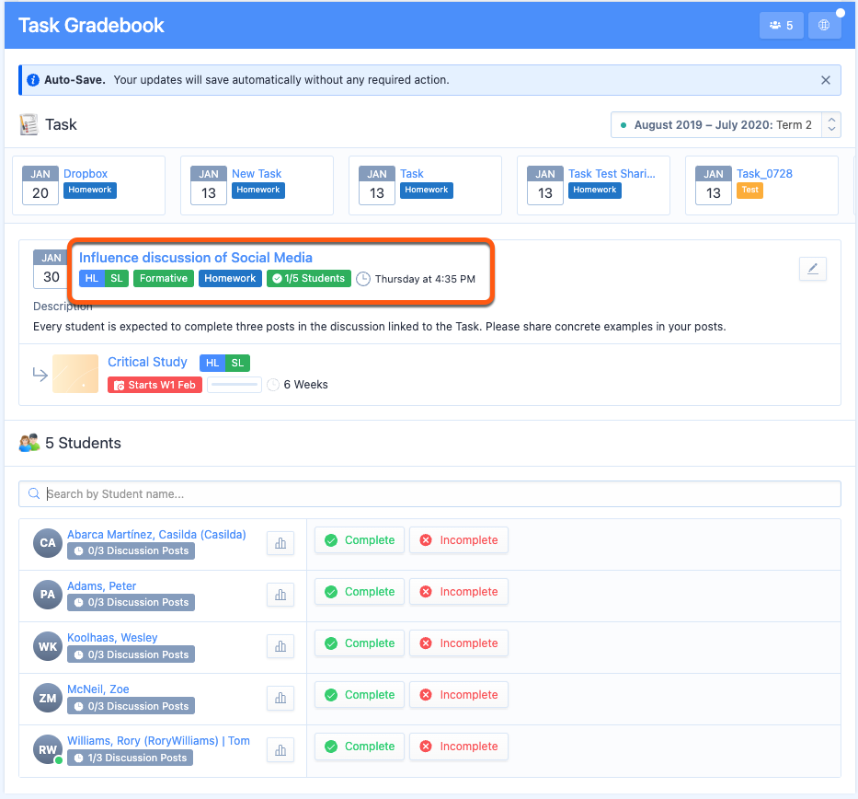This screenshot has width=858, height=799.
Task: Mark Williams, Rory as Complete
Action: [x=359, y=747]
